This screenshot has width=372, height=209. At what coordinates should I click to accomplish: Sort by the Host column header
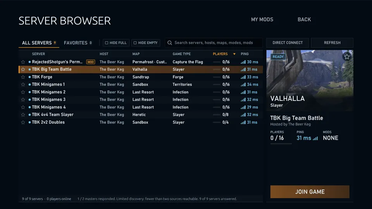104,54
